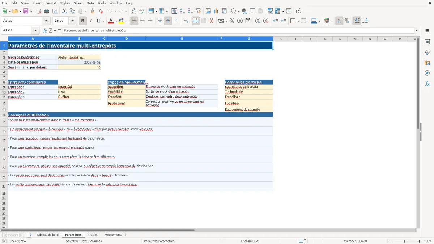434x244 pixels.
Task: Click the zoom in plus button
Action: [x=420, y=241]
